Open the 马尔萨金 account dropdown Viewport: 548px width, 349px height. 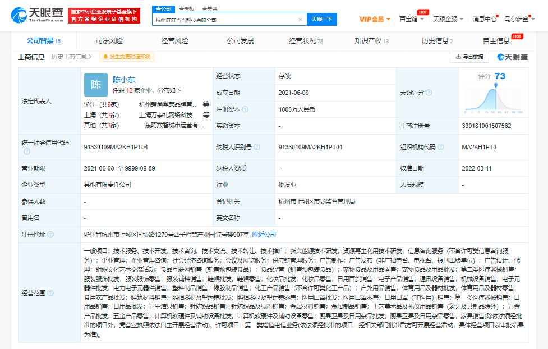point(520,19)
